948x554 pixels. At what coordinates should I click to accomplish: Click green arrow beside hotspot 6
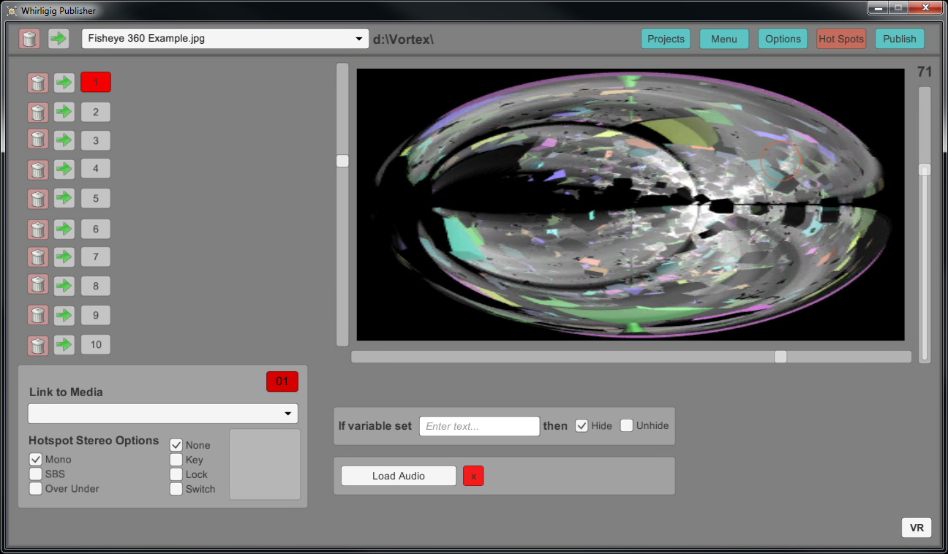[x=64, y=229]
